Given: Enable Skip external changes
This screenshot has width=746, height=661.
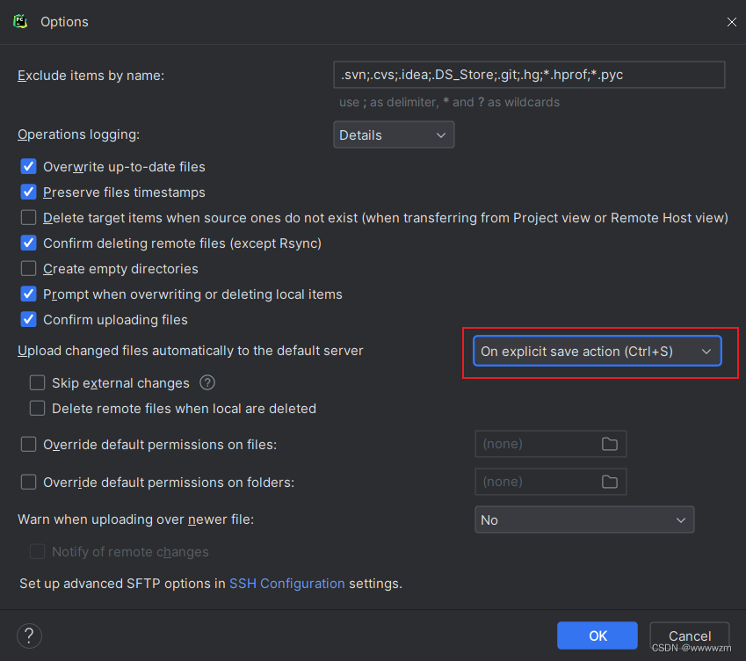Looking at the screenshot, I should (37, 382).
